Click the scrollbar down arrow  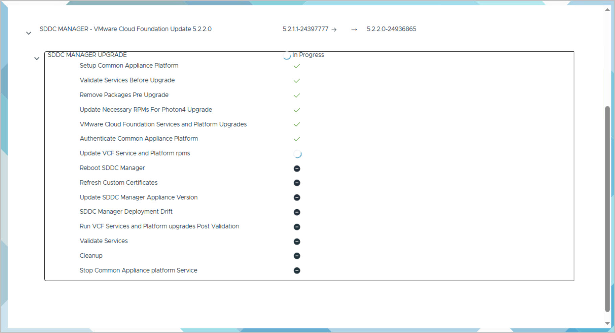[607, 323]
